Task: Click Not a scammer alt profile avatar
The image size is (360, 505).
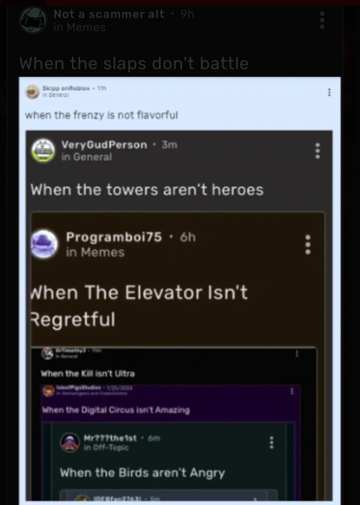Action: tap(33, 21)
